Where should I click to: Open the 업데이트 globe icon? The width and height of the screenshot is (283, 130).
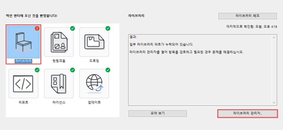coord(94,83)
